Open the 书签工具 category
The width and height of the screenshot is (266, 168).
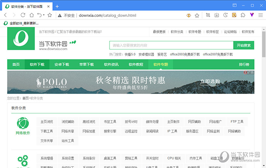coord(110,121)
